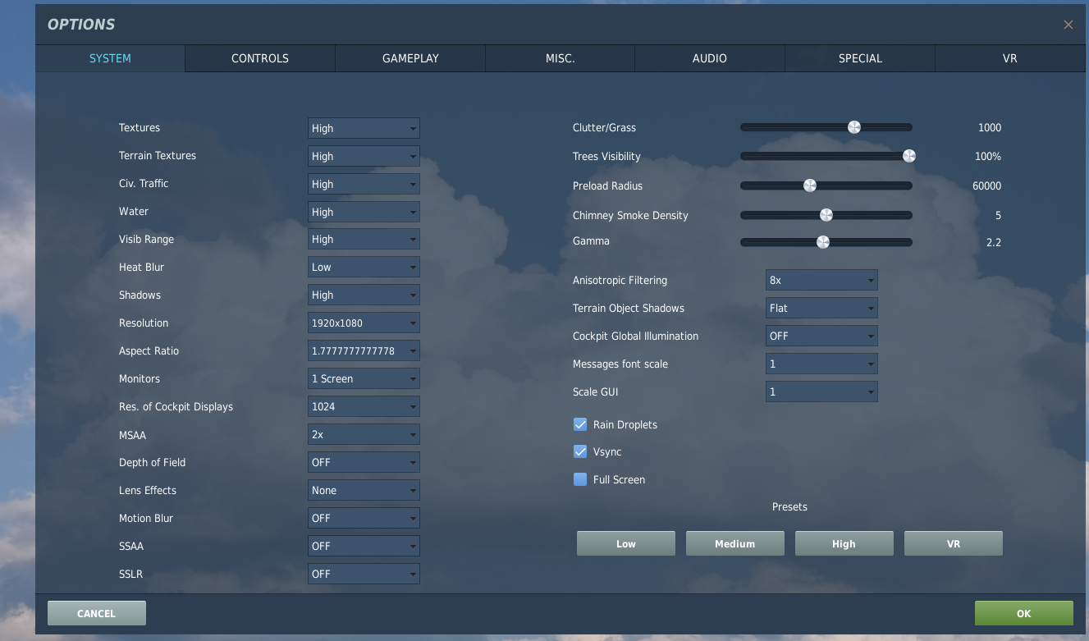The width and height of the screenshot is (1089, 641).
Task: Expand the MSAA dropdown
Action: (364, 435)
